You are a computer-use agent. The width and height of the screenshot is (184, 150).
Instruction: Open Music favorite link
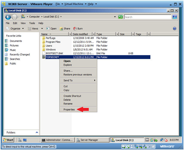click(x=11, y=50)
